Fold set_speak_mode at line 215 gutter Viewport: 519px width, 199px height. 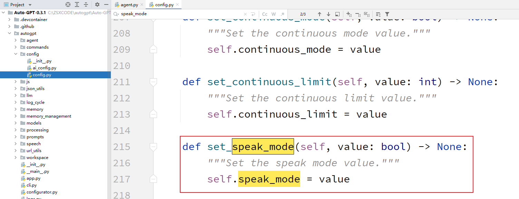pyautogui.click(x=153, y=147)
